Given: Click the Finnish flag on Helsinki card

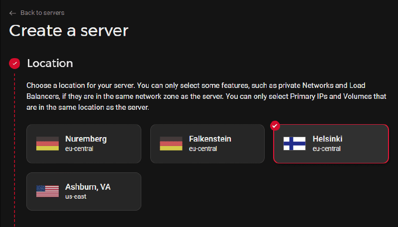Looking at the screenshot, I should (295, 144).
